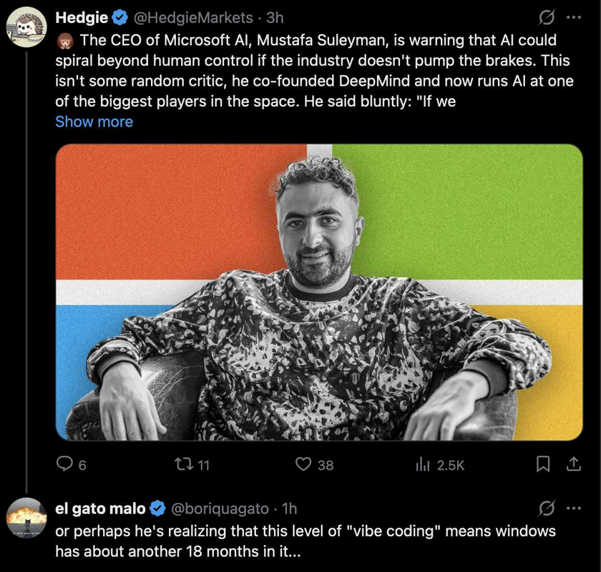This screenshot has width=601, height=572.
Task: Open el gato malo display name link
Action: [100, 509]
